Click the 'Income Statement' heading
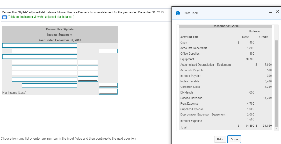Image resolution: width=281 pixels, height=144 pixels. [60, 35]
